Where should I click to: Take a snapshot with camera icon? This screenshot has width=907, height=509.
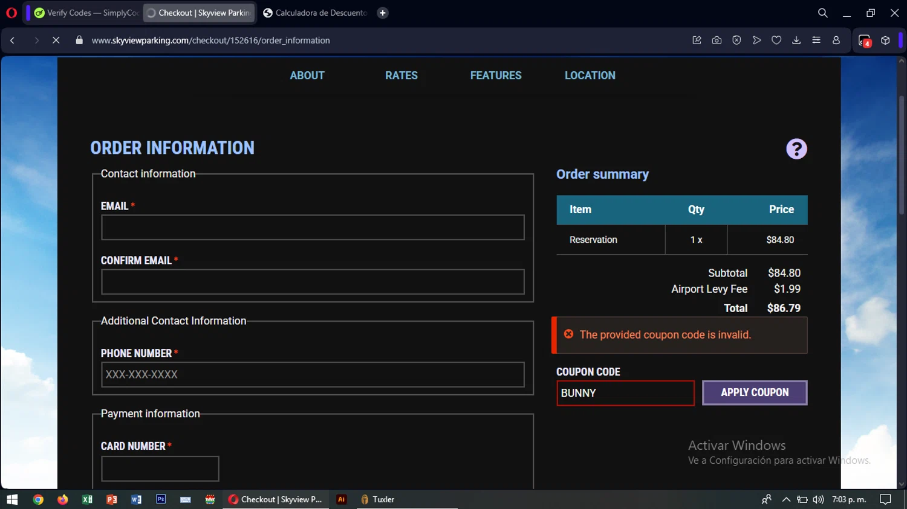tap(717, 40)
